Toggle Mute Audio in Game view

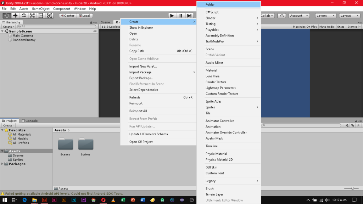[327, 27]
